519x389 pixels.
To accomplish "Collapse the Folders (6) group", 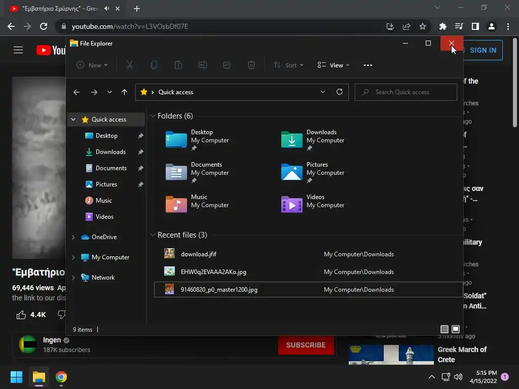I will (153, 116).
